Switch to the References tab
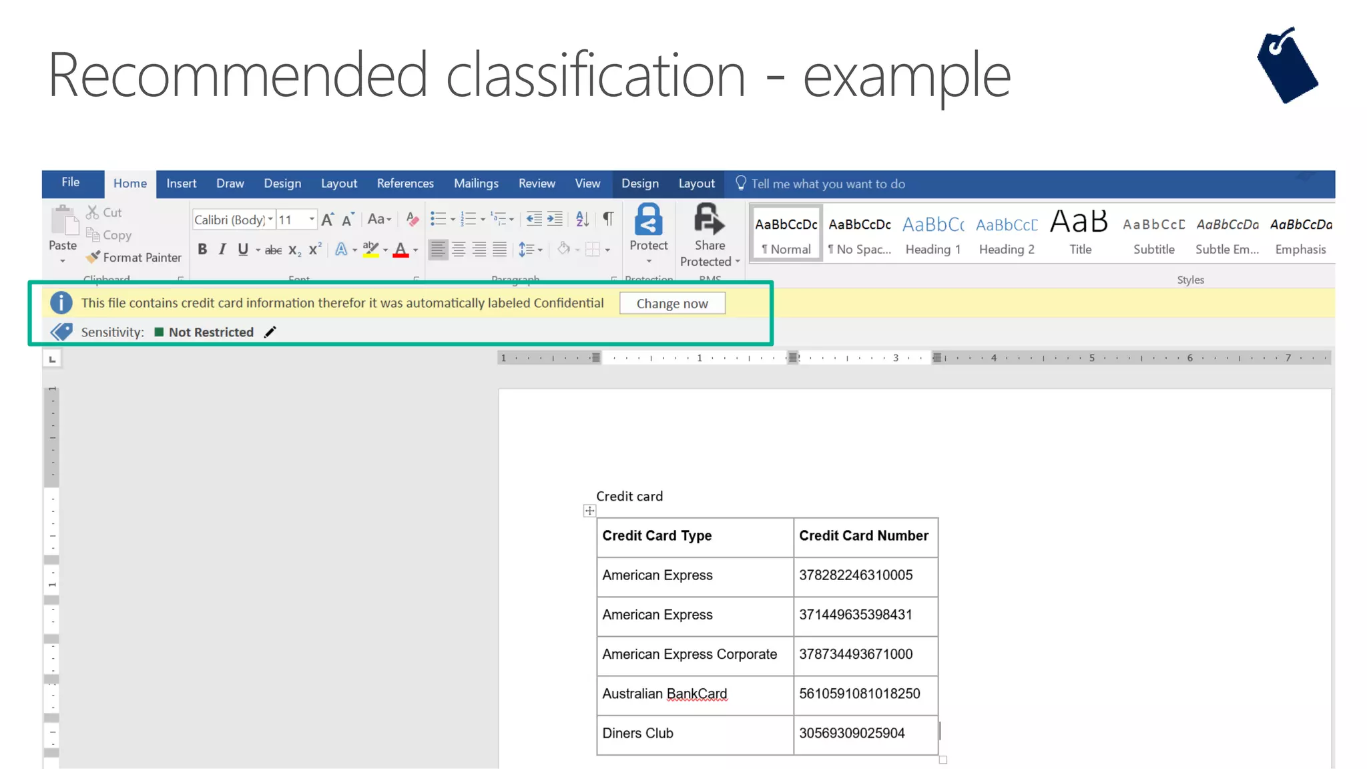 coord(405,184)
